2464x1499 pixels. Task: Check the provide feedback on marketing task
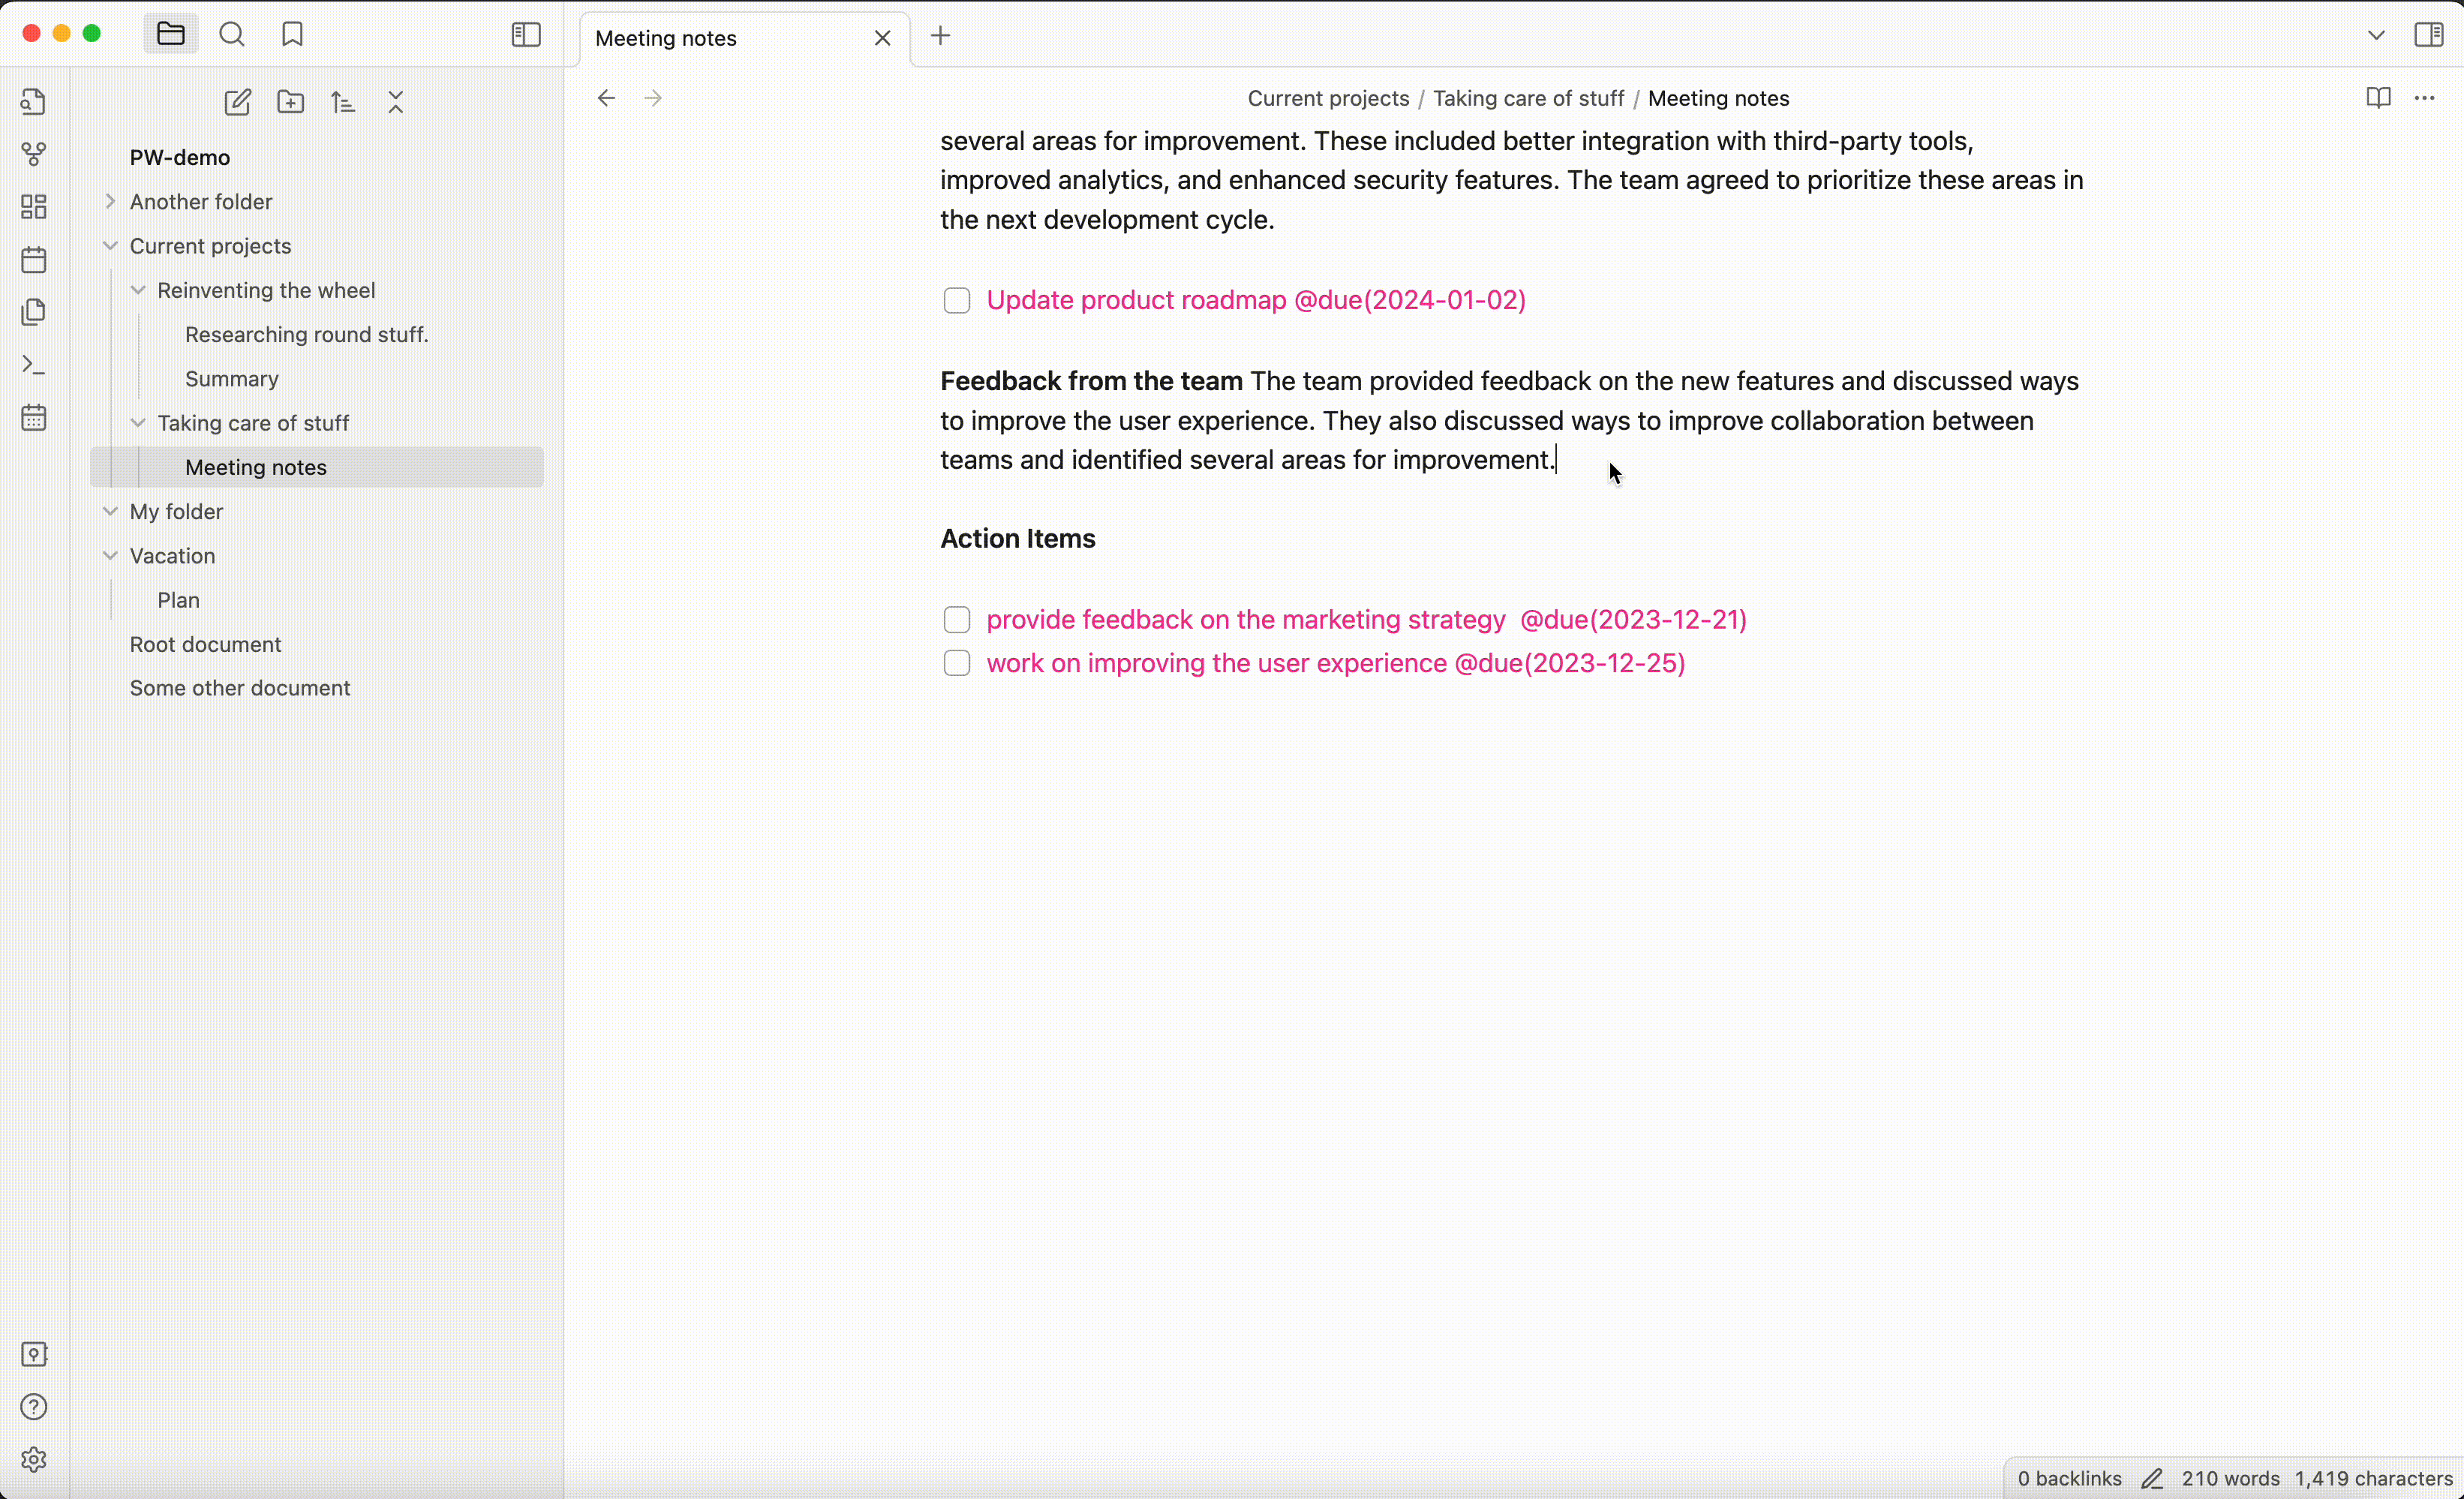click(956, 620)
